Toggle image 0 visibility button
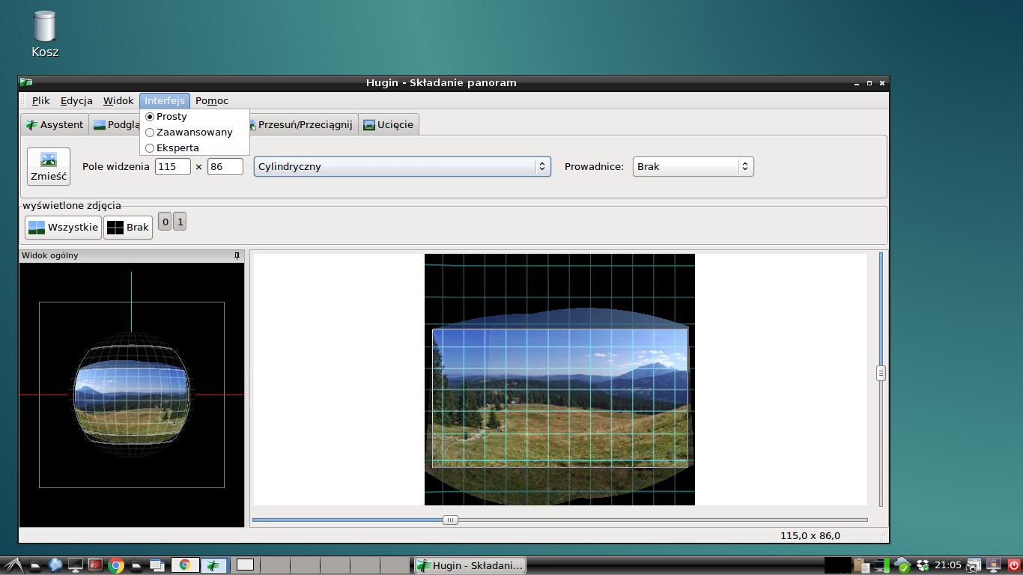The height and width of the screenshot is (575, 1023). point(165,222)
